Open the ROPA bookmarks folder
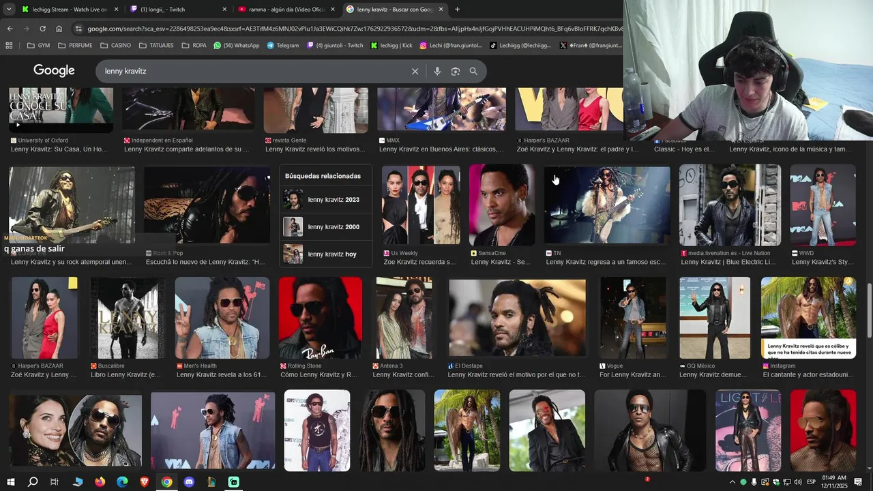873x491 pixels. pyautogui.click(x=194, y=46)
